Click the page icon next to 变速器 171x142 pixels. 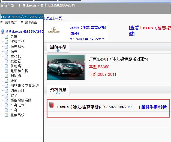(7, 61)
